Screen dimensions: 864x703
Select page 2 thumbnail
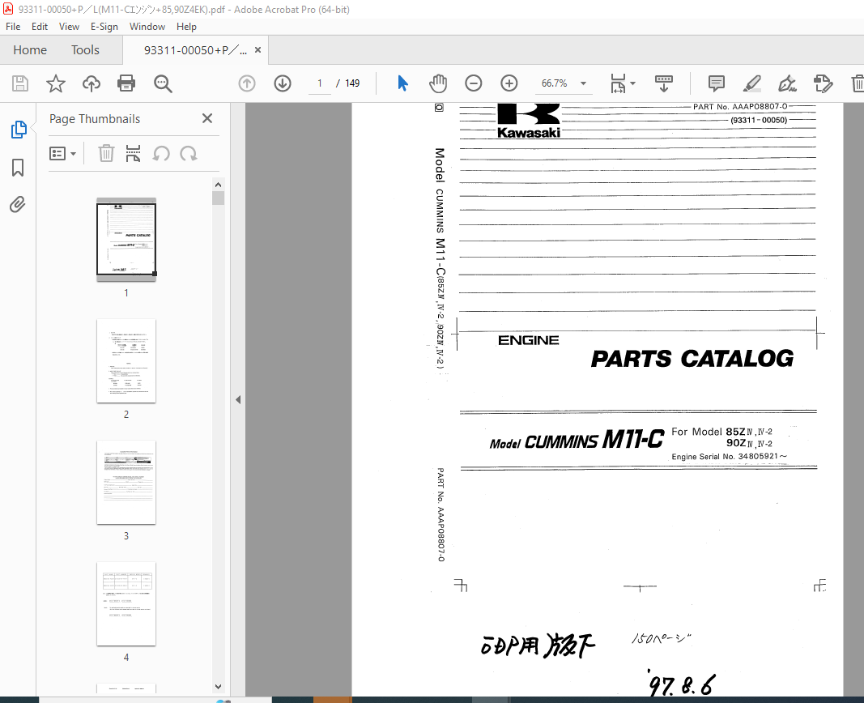click(126, 361)
